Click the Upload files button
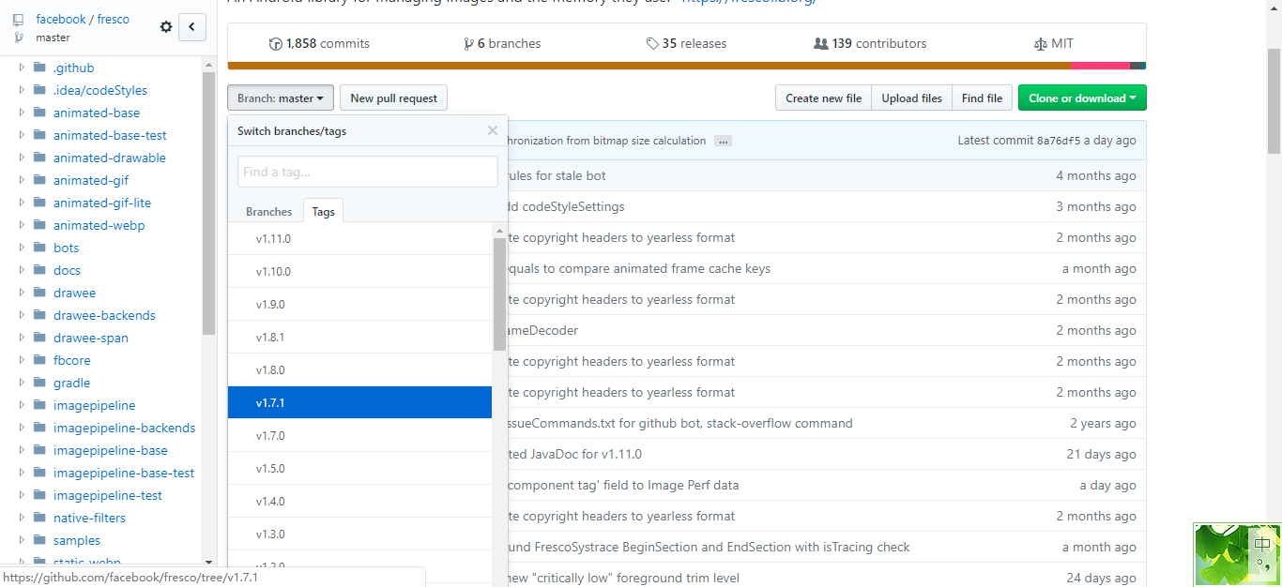The height and width of the screenshot is (587, 1282). click(911, 98)
